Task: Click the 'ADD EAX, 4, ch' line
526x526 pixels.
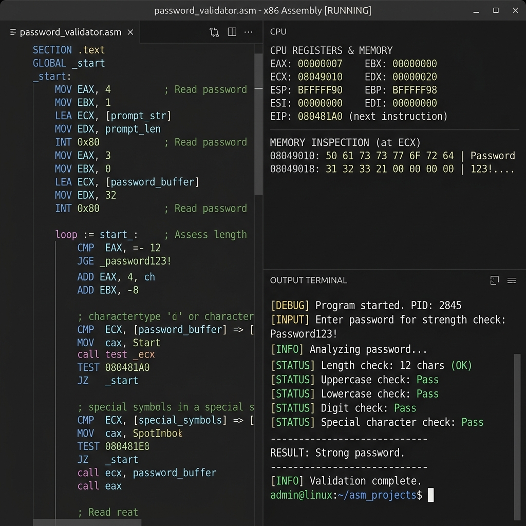Action: click(116, 277)
